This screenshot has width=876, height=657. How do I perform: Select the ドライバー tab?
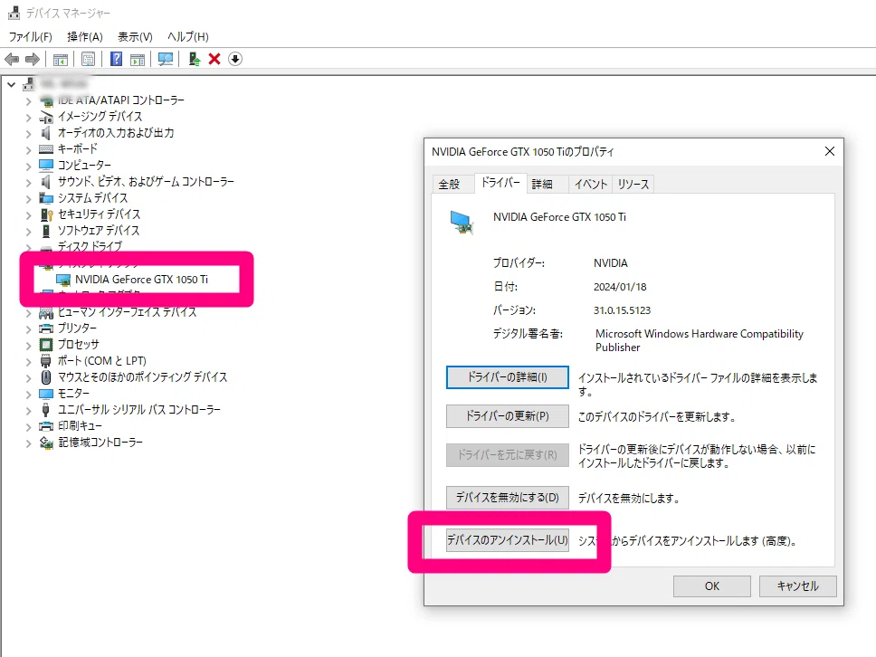pos(500,182)
